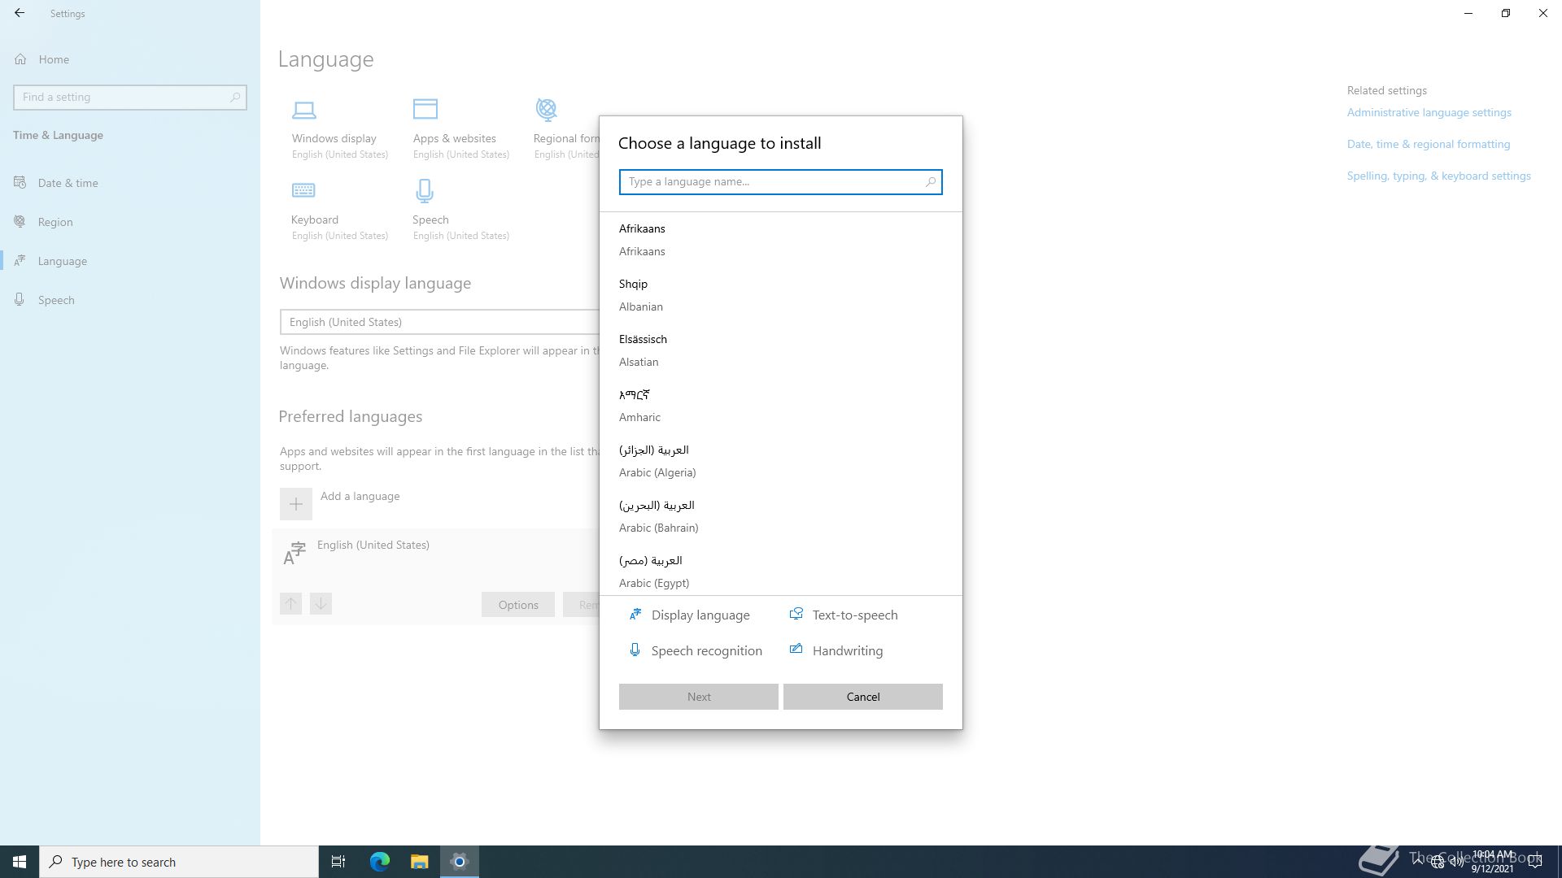This screenshot has height=878, width=1562.
Task: Click the language name search field
Action: pos(780,182)
